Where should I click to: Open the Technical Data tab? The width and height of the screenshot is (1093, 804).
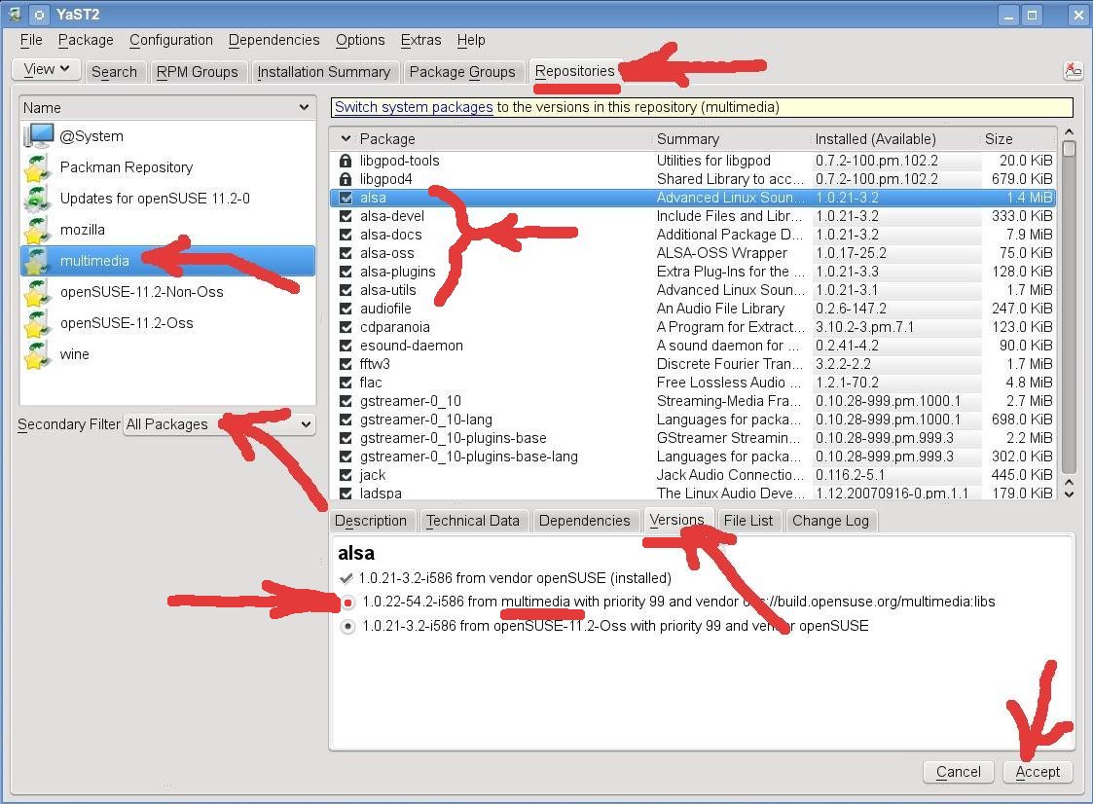point(473,521)
